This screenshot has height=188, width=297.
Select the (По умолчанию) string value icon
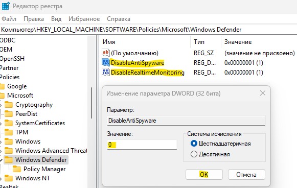(106, 53)
